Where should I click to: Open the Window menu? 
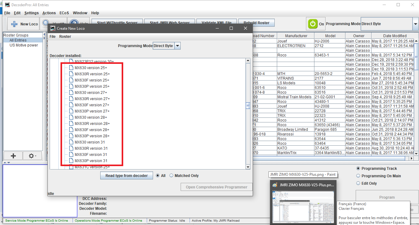[x=80, y=13]
